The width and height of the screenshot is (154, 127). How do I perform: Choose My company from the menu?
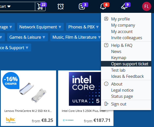(x=123, y=25)
